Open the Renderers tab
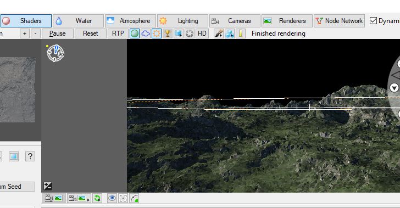 coord(287,21)
